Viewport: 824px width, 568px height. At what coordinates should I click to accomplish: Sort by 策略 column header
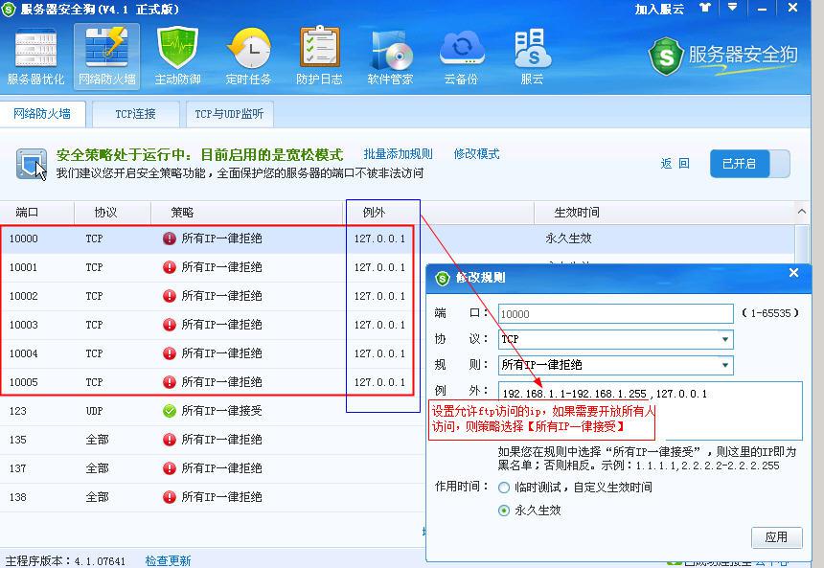(x=247, y=213)
